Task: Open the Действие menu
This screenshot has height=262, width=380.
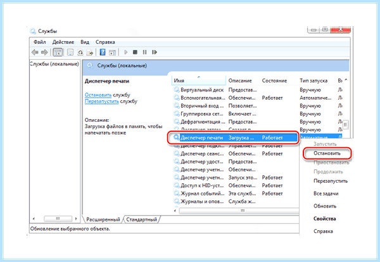Action: point(63,42)
